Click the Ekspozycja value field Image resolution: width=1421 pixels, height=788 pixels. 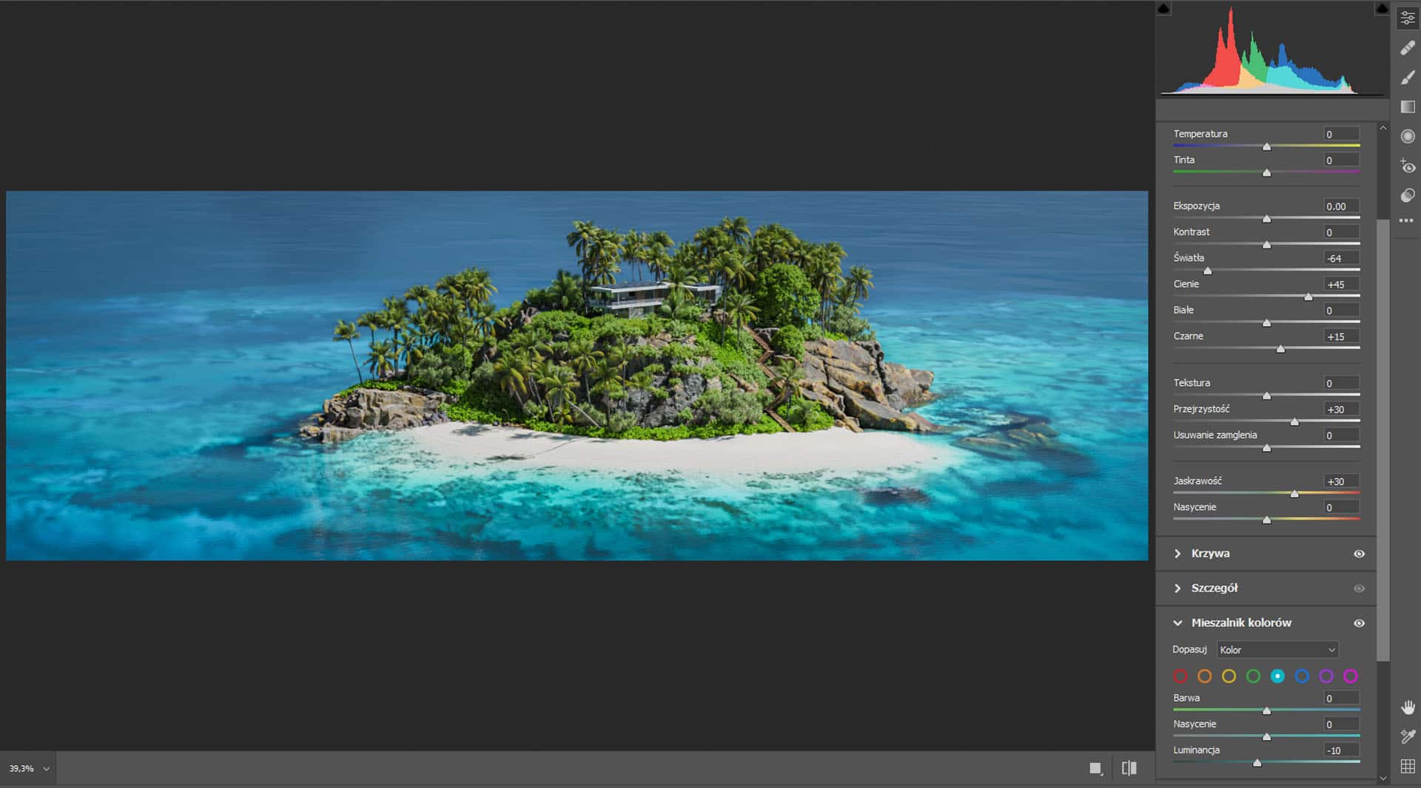click(1341, 206)
